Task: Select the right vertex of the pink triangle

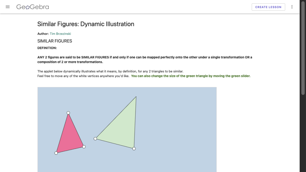Action: (x=84, y=147)
